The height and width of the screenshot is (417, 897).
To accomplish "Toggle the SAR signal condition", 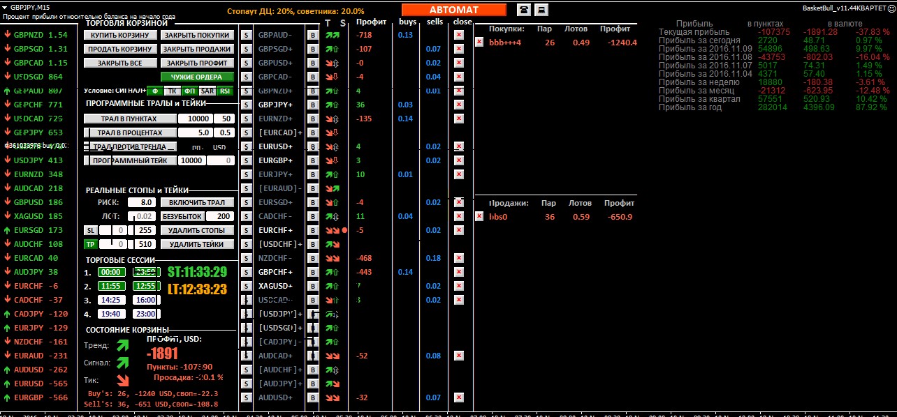I will pos(207,91).
